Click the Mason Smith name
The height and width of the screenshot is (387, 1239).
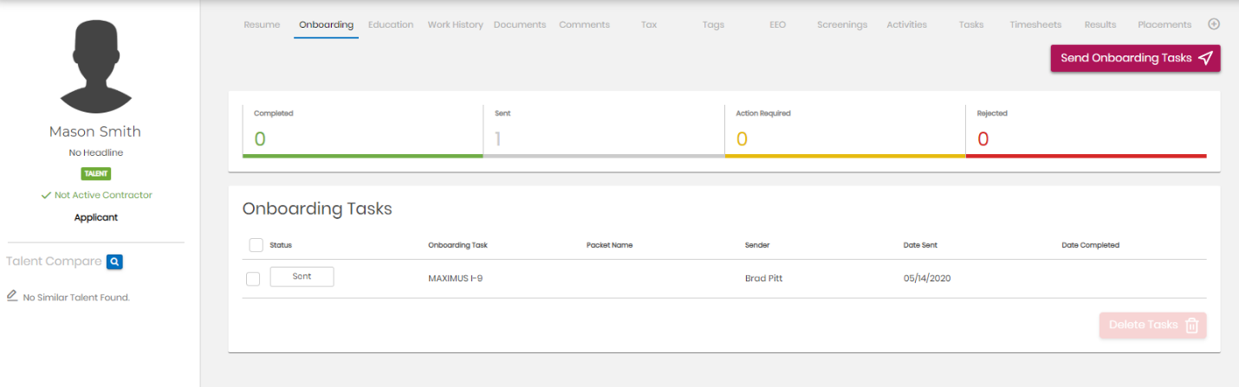[x=95, y=132]
